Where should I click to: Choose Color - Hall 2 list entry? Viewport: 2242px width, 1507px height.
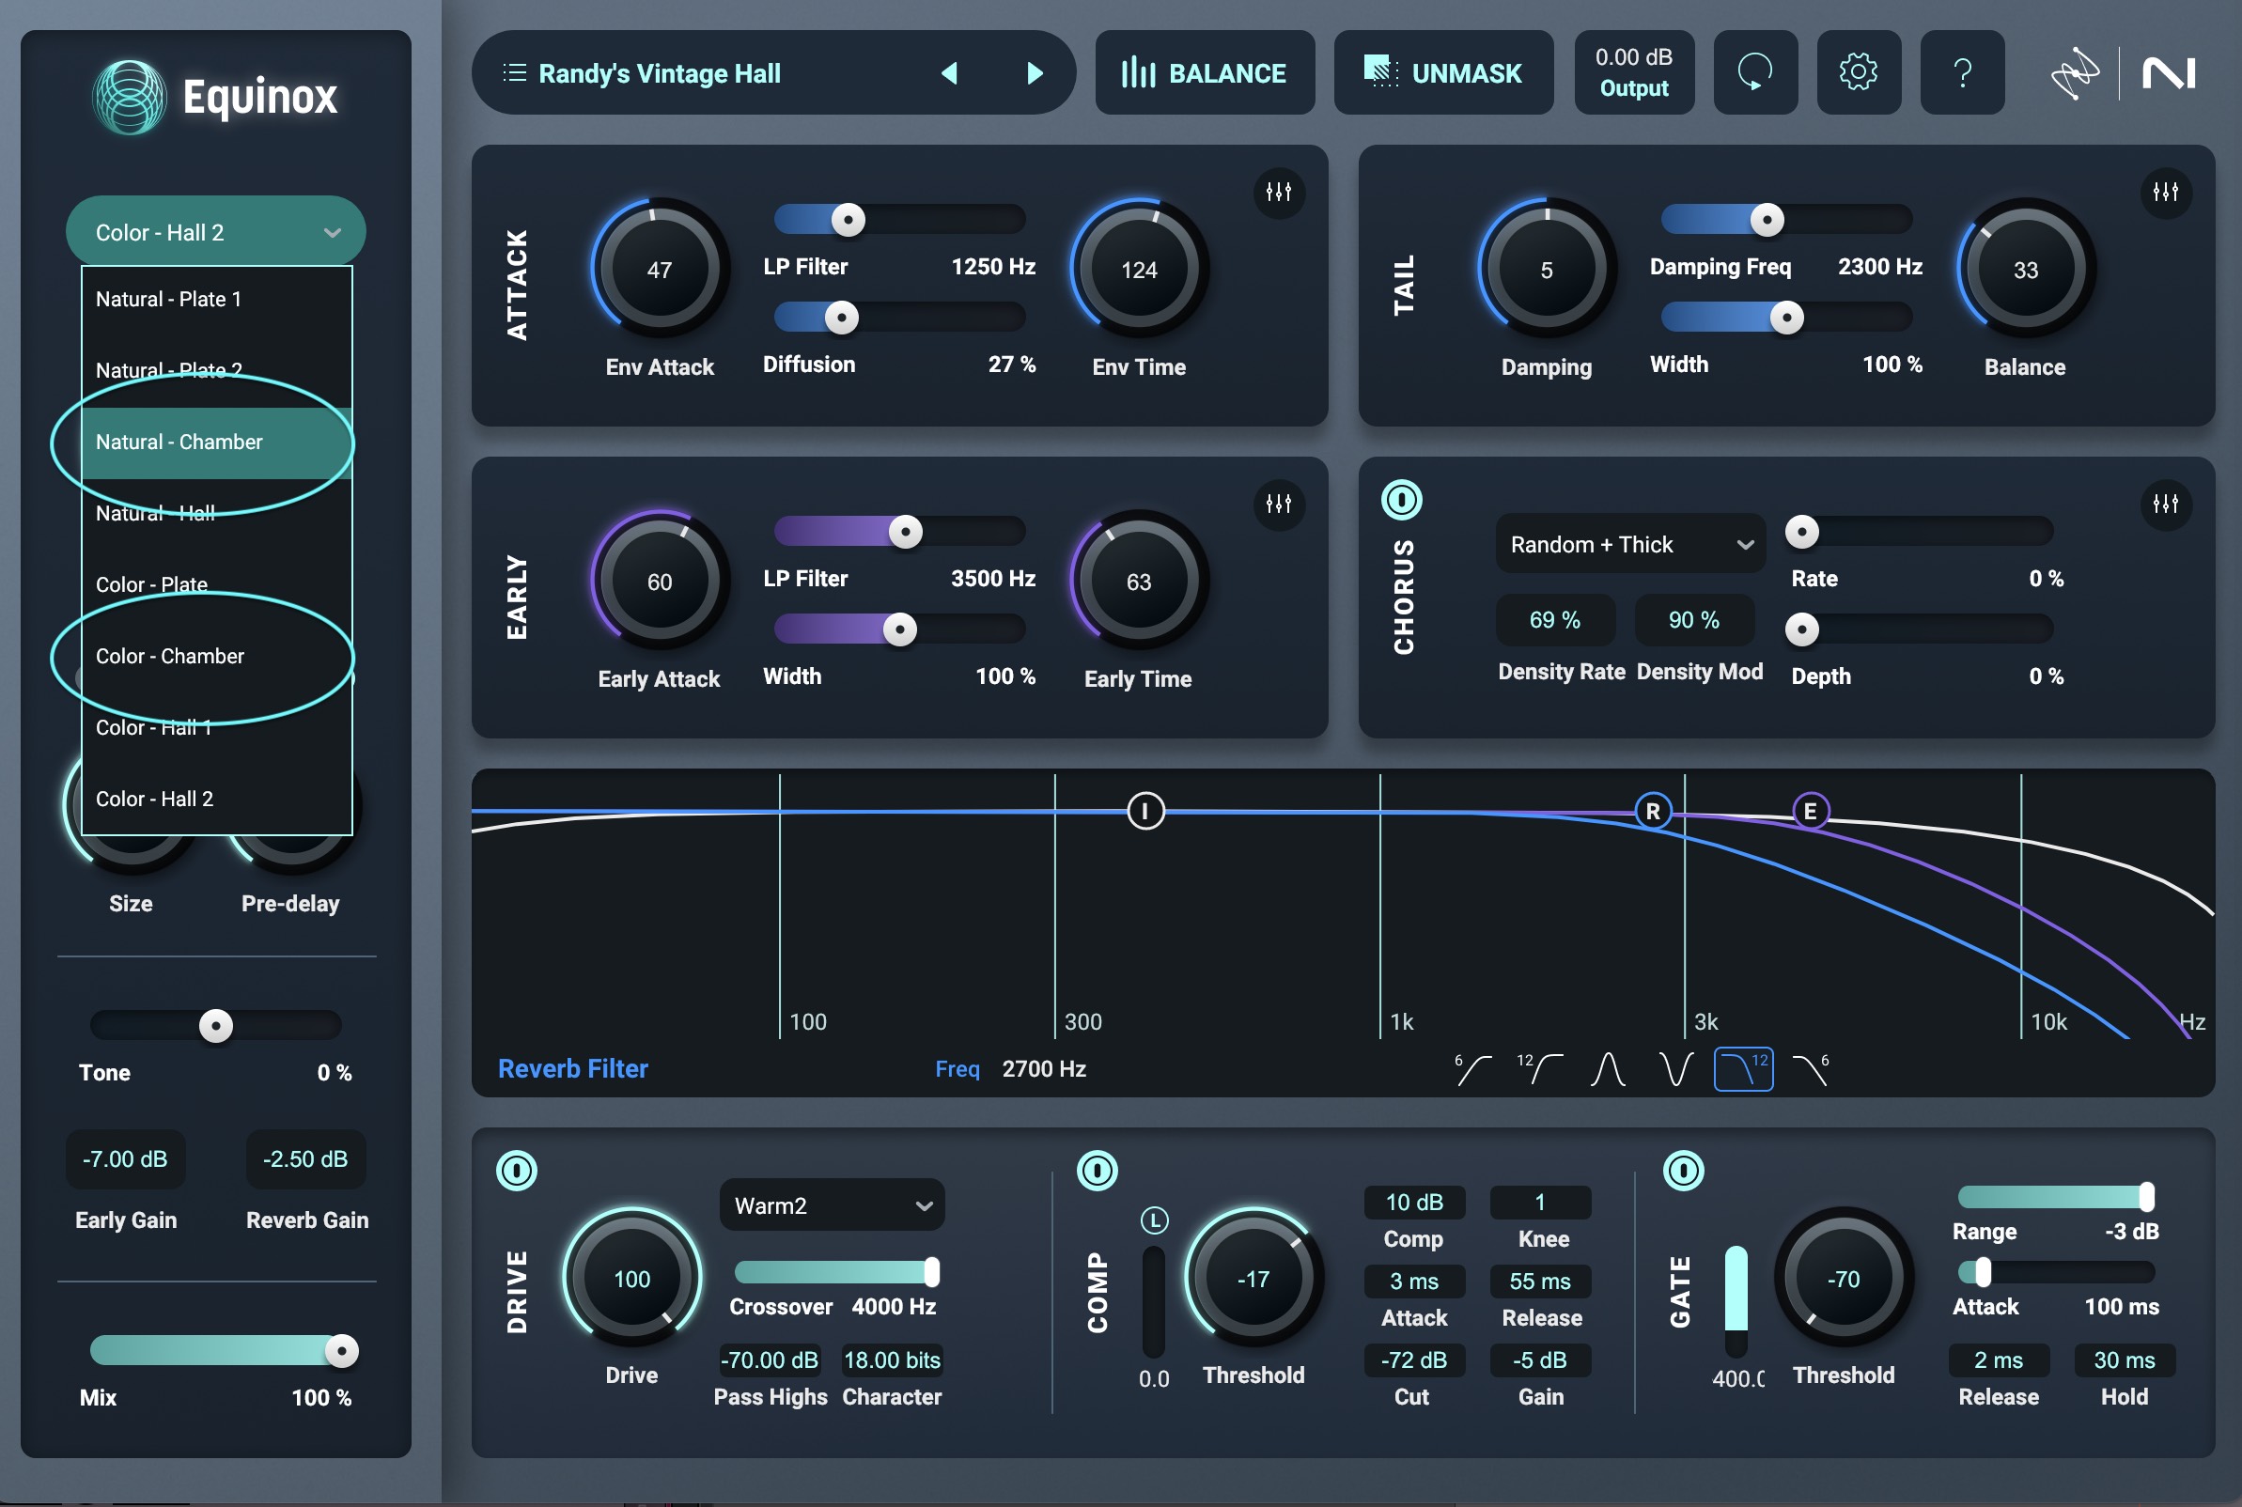pos(217,800)
